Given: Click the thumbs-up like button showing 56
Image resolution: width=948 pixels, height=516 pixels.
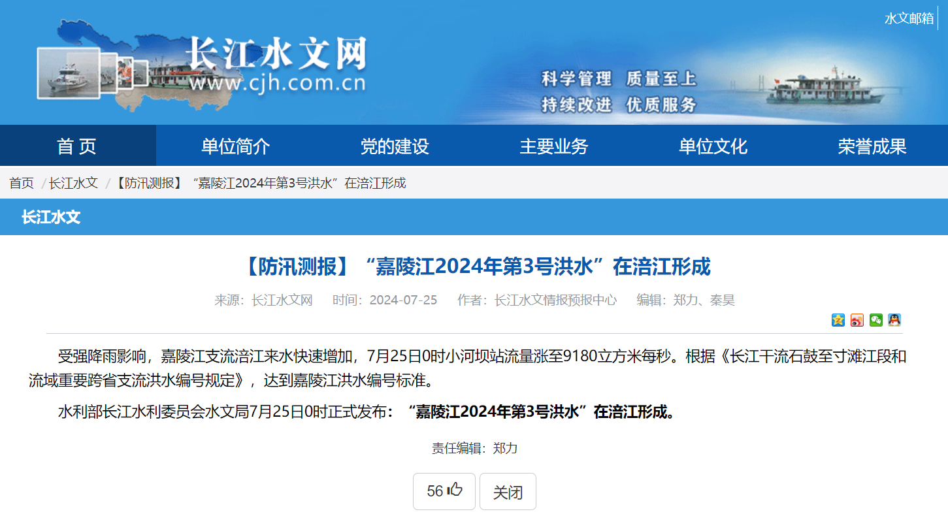Looking at the screenshot, I should click(x=444, y=491).
